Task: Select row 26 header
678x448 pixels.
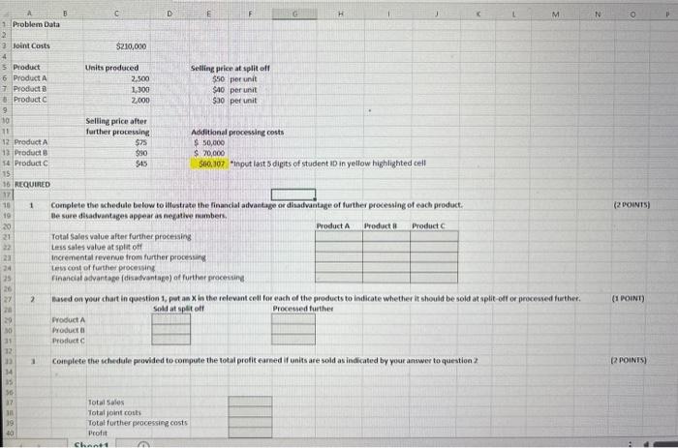Action: [x=7, y=288]
